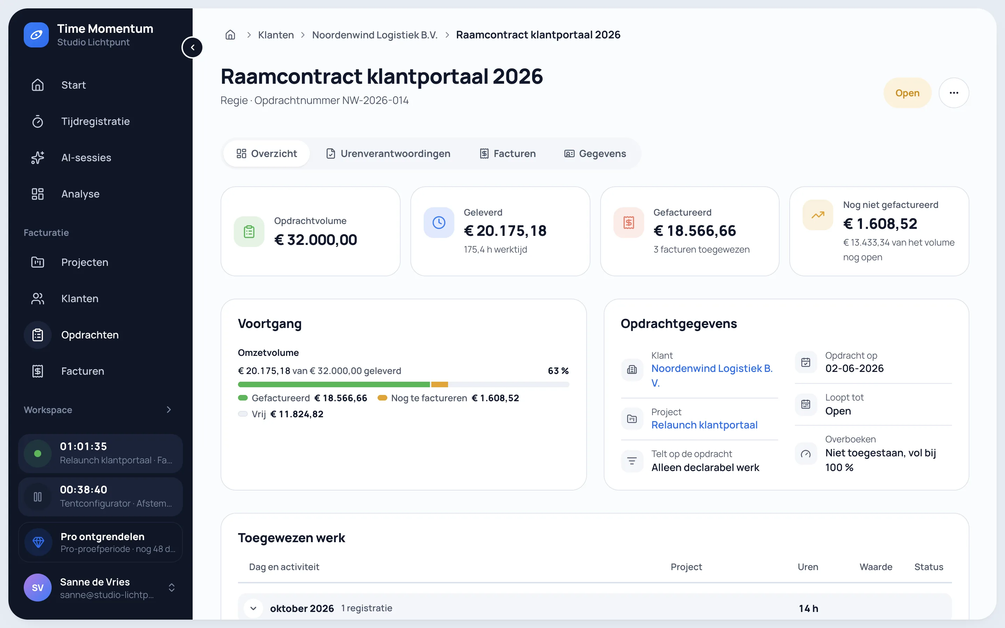The width and height of the screenshot is (1005, 628).
Task: Click the Overboeken gauge icon
Action: 806,454
